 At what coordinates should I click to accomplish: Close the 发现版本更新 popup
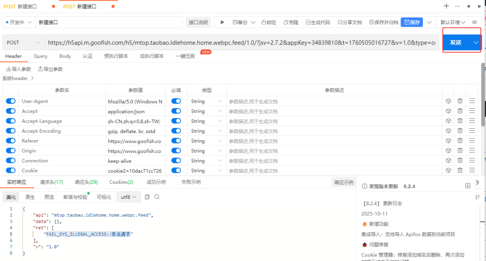pos(467,186)
